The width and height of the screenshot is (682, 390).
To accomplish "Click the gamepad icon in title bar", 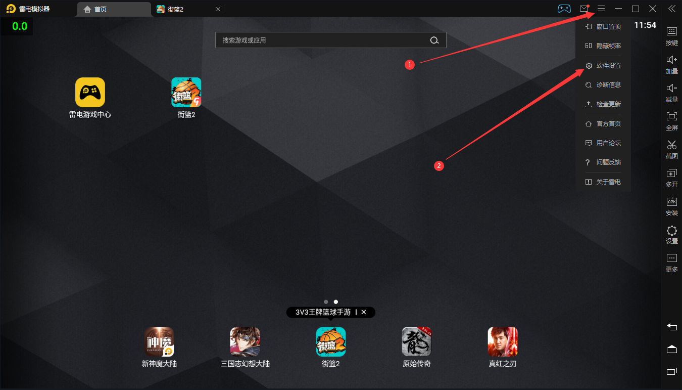I will point(564,9).
